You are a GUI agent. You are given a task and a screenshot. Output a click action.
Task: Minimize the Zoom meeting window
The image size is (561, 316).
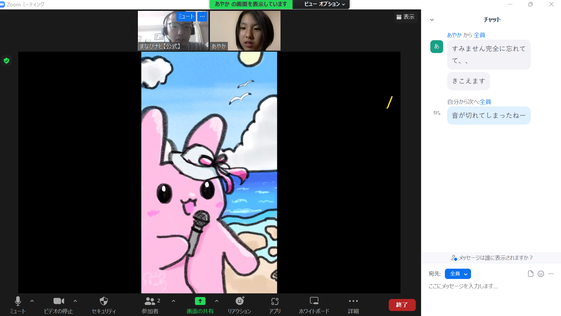tap(510, 4)
